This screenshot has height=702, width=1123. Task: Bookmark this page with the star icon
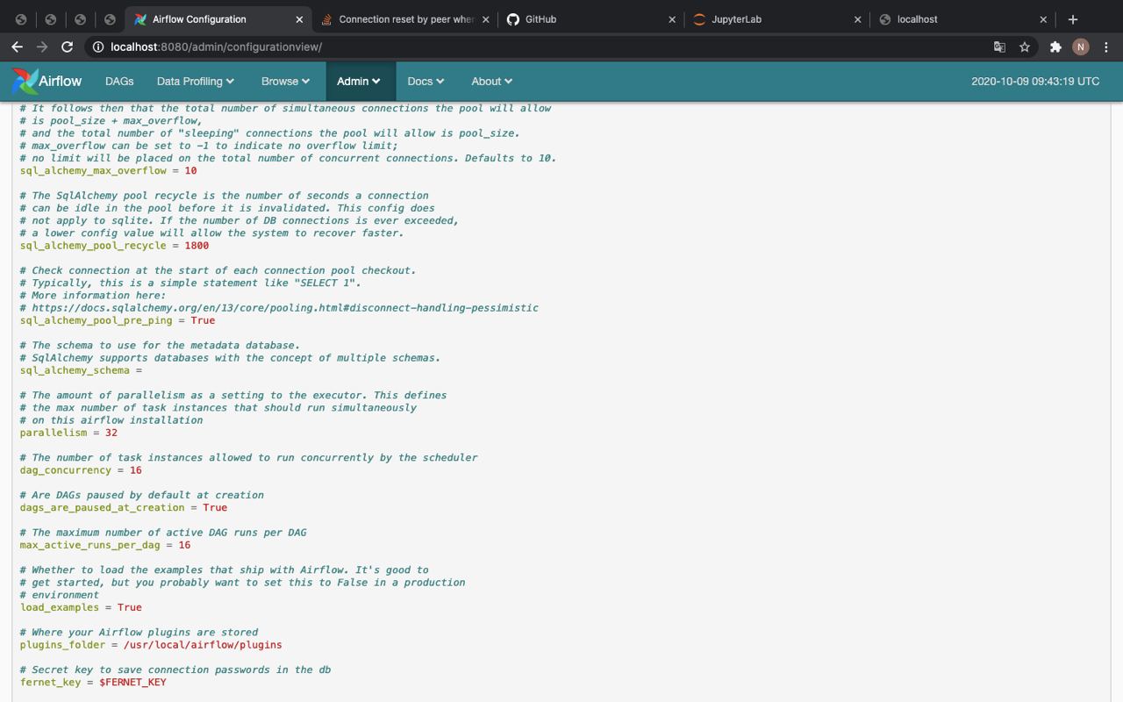tap(1024, 47)
